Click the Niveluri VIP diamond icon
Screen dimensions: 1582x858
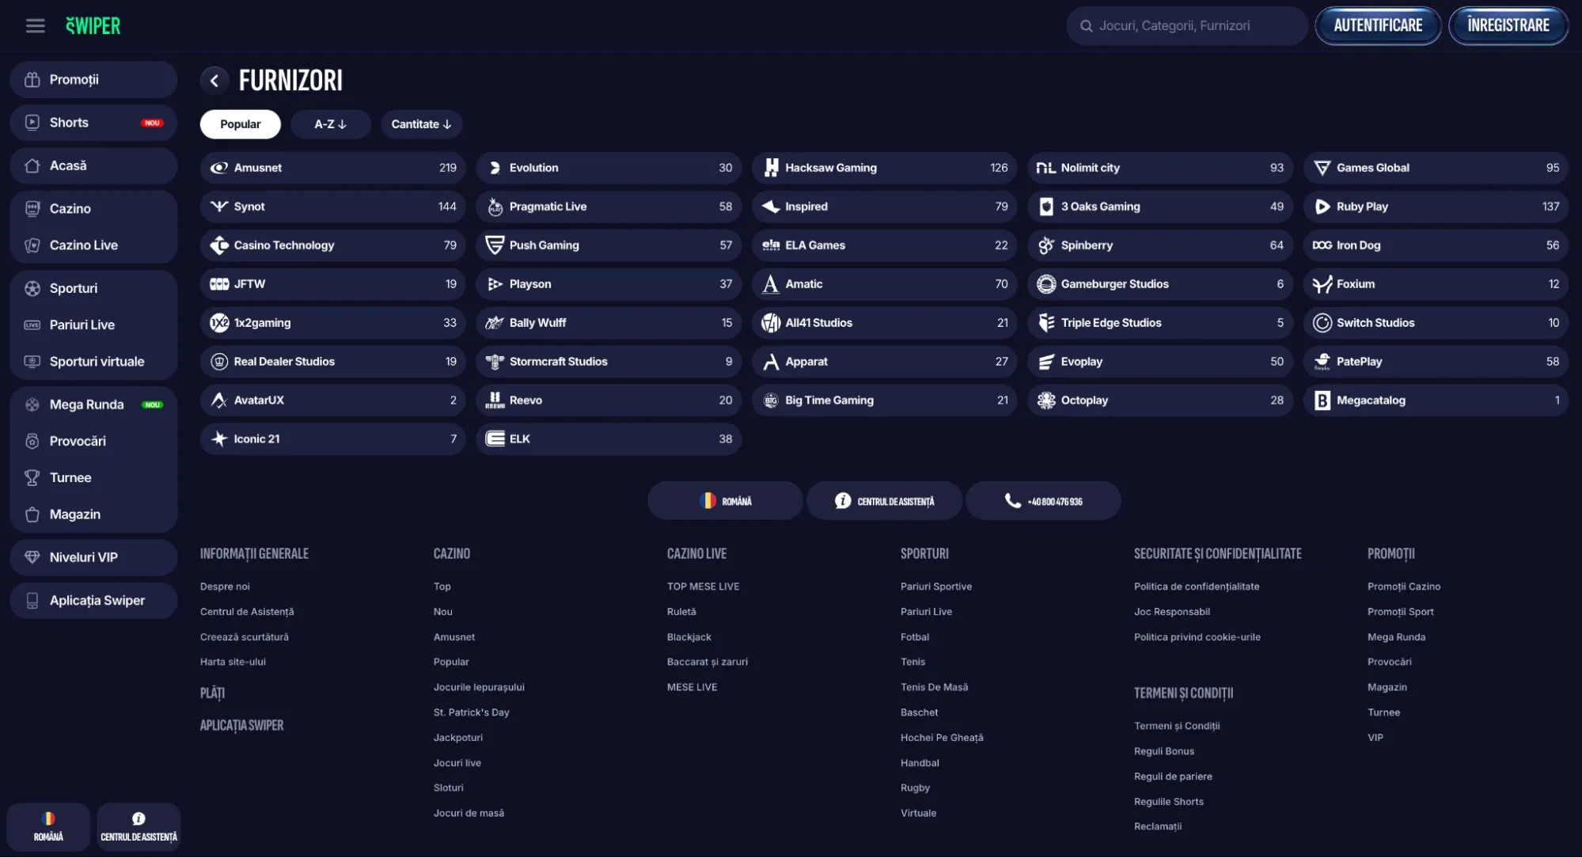pos(32,557)
